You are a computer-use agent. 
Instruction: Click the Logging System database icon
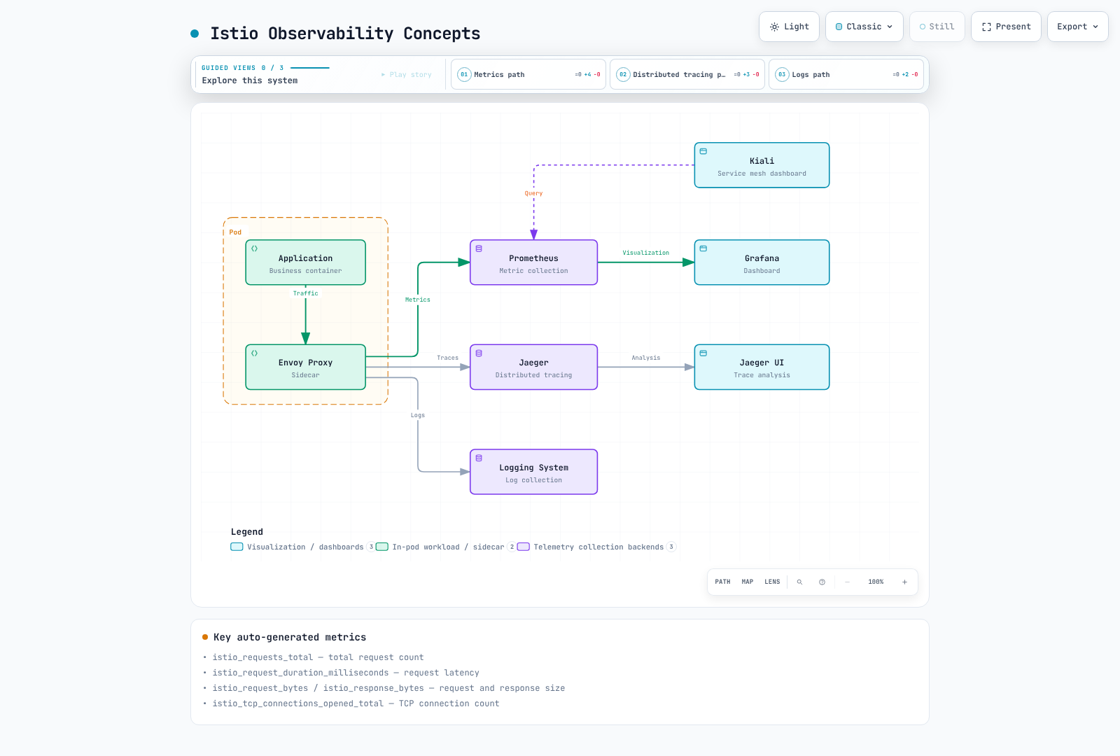coord(479,458)
